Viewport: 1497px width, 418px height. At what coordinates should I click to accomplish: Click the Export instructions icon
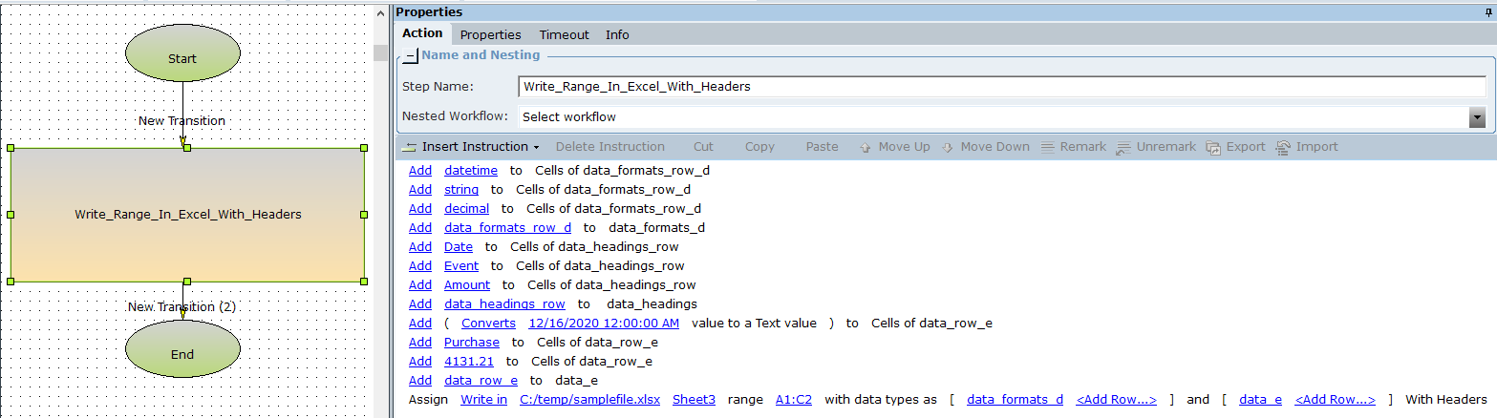pos(1213,147)
